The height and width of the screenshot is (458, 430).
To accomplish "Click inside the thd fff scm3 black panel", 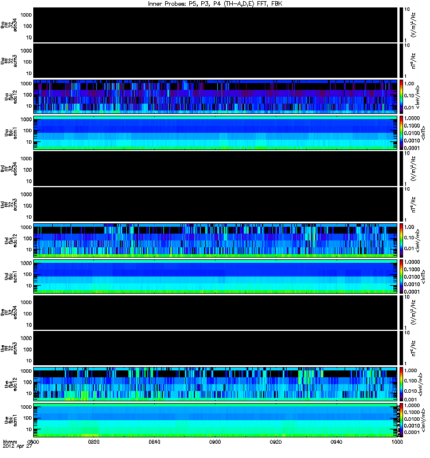I will coord(216,204).
